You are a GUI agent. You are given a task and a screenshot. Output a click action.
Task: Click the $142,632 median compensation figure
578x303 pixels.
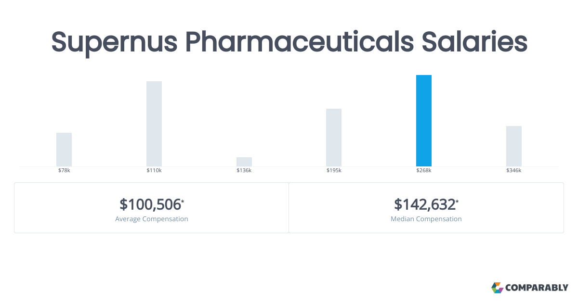(x=425, y=204)
